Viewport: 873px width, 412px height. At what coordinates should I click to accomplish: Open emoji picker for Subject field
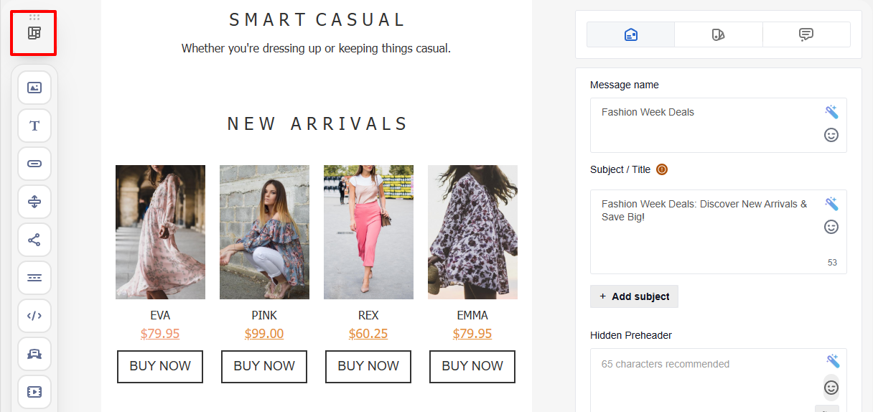point(831,227)
